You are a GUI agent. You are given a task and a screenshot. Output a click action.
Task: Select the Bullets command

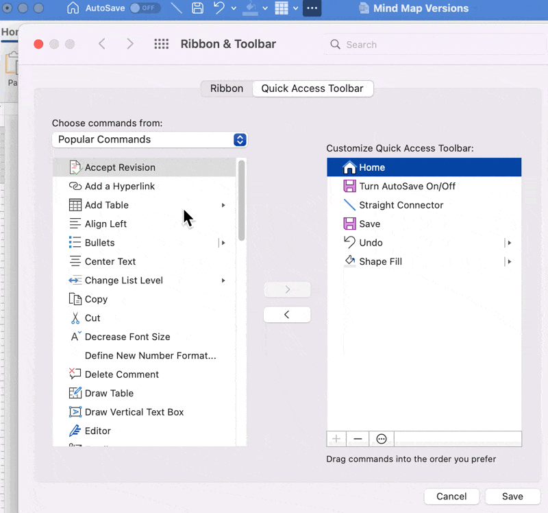pyautogui.click(x=145, y=243)
